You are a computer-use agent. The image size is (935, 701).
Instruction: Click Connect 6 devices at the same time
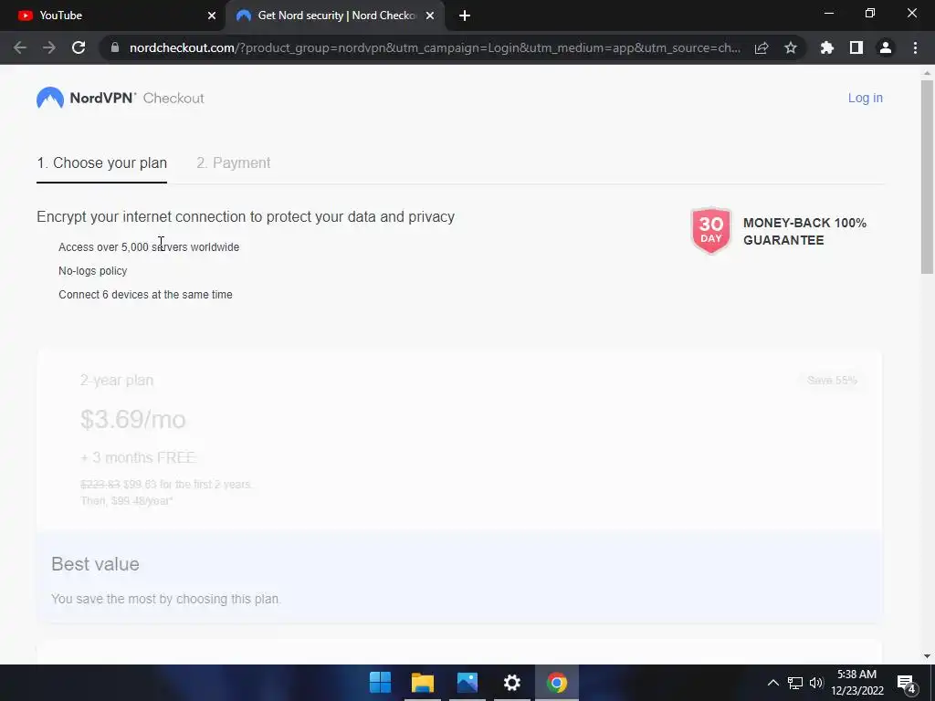(145, 295)
